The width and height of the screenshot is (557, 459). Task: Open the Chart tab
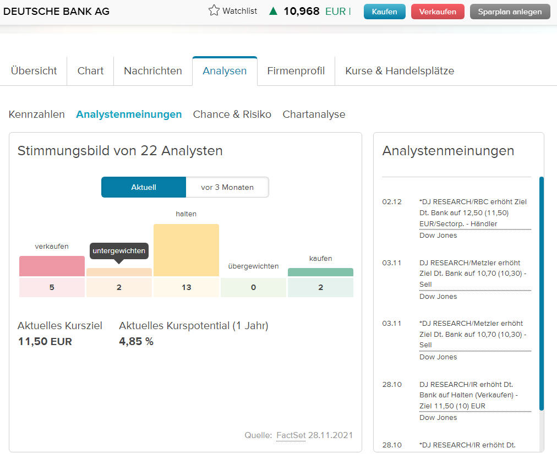pyautogui.click(x=90, y=70)
